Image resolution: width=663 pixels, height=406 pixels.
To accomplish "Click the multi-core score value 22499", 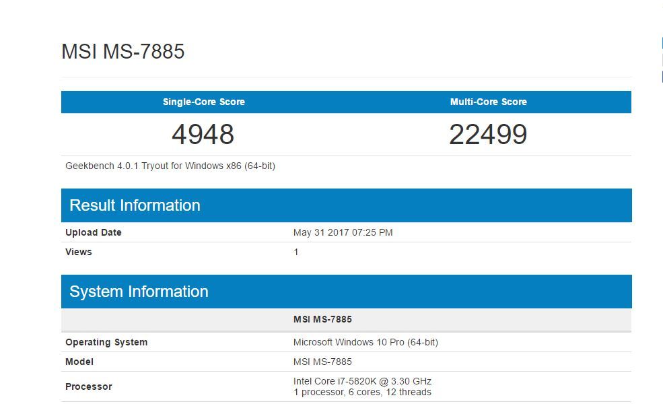I will click(x=488, y=135).
